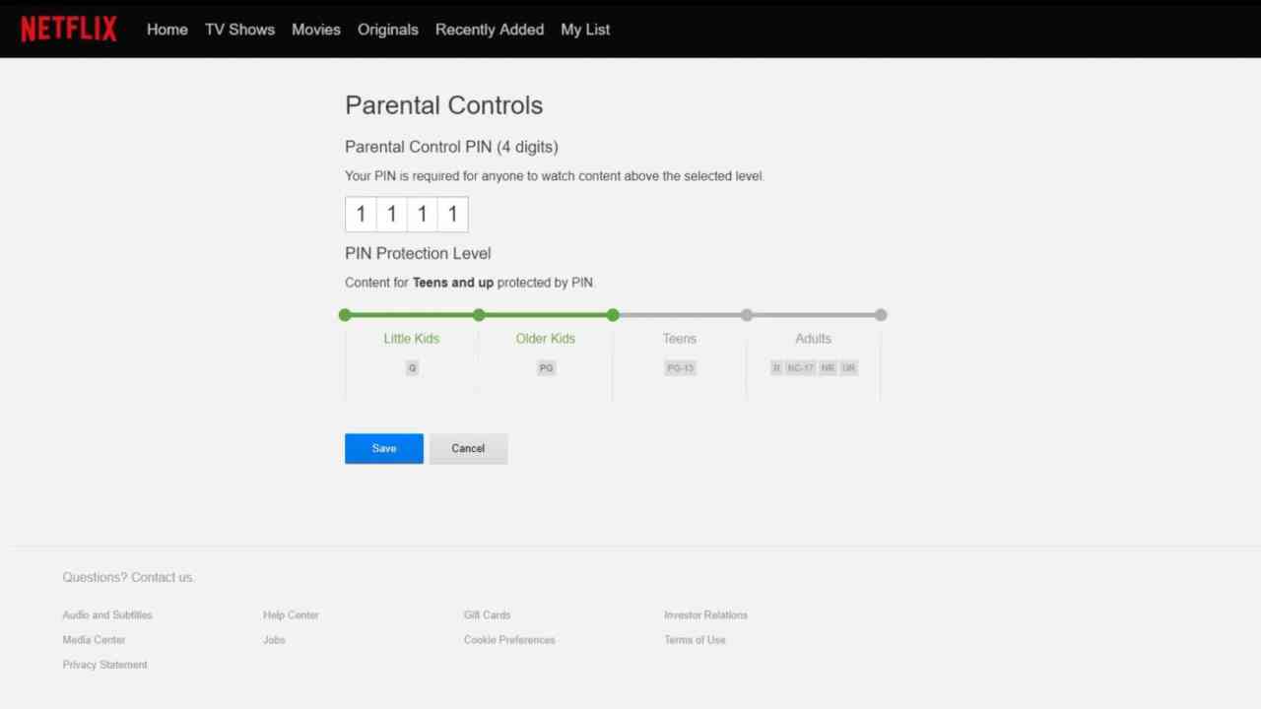Cancel the parental control changes
1261x709 pixels.
pyautogui.click(x=468, y=448)
